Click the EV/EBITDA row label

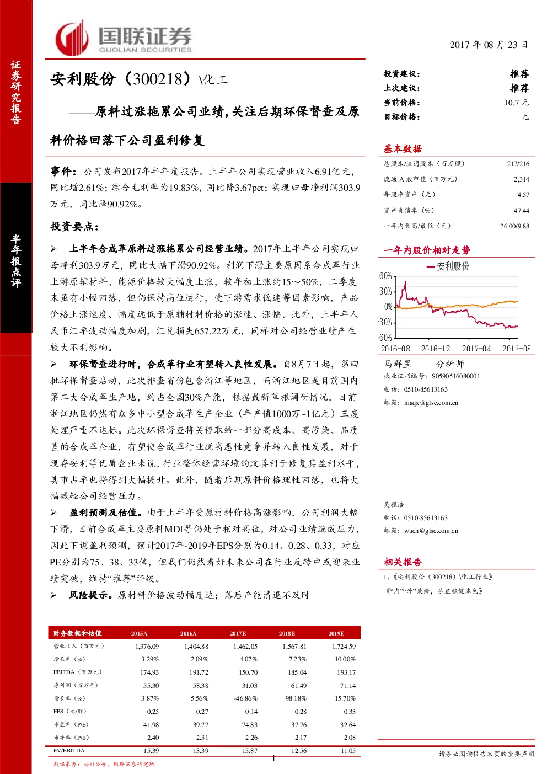pos(69,751)
